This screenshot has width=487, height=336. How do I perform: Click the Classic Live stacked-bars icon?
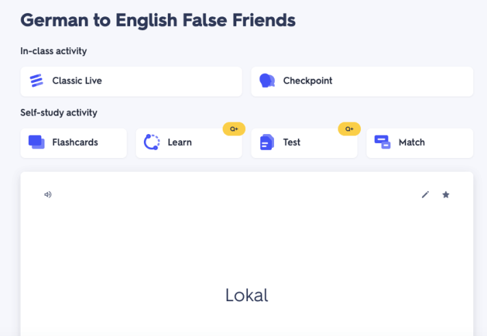coord(37,81)
